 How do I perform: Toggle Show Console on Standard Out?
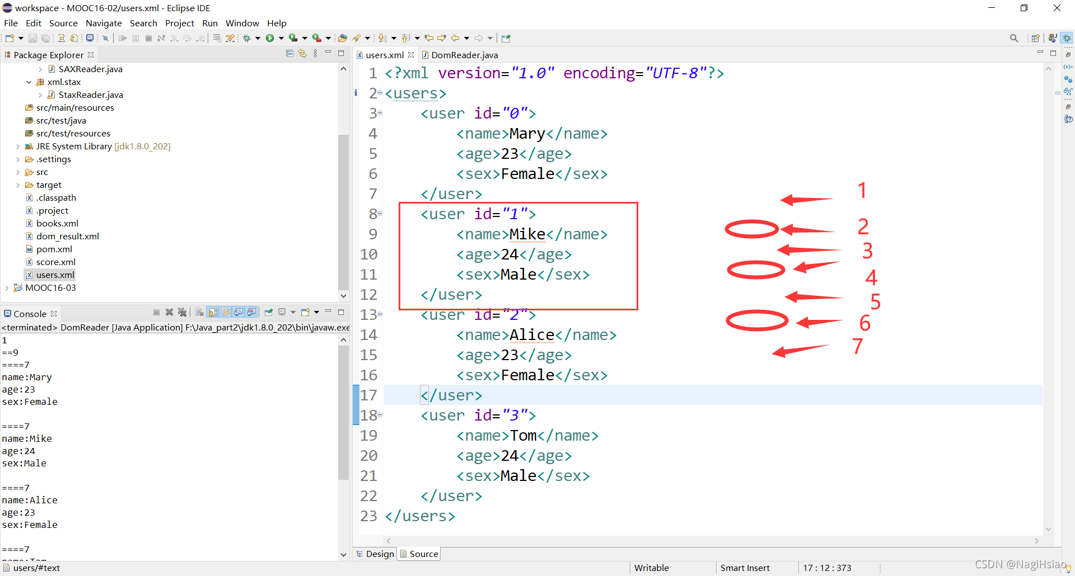pos(239,312)
